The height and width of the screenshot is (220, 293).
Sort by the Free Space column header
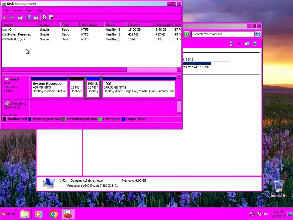pos(163,25)
